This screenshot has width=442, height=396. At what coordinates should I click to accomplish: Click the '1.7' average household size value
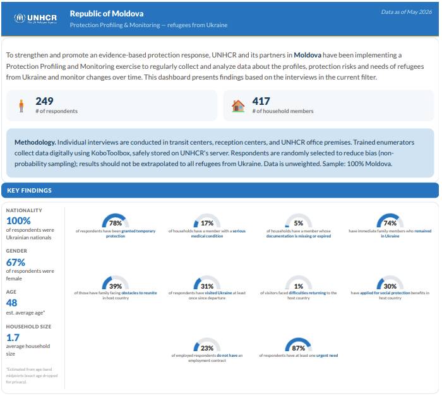pyautogui.click(x=13, y=338)
